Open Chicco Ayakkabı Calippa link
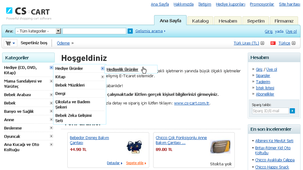Viewport: 303px width, 170px height. pos(275,160)
